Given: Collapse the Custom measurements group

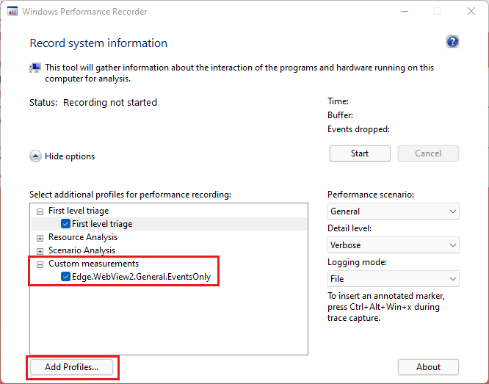Looking at the screenshot, I should (40, 265).
